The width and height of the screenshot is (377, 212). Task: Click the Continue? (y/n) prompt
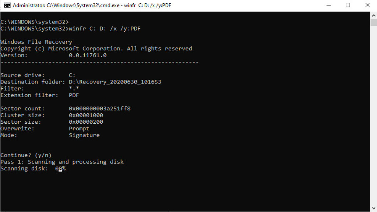point(26,155)
